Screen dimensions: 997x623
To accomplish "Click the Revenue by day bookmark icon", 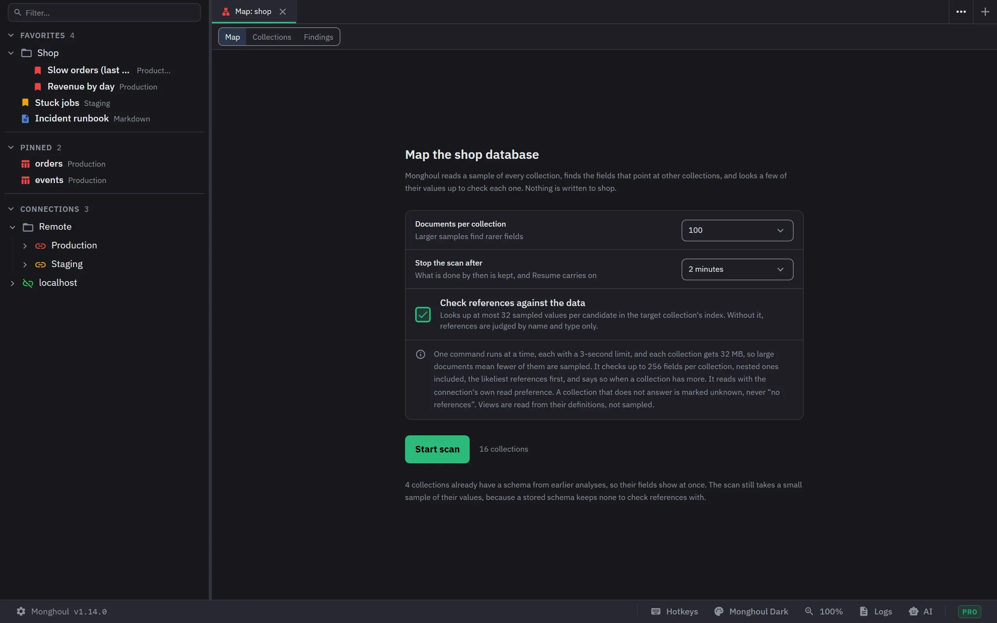I will [38, 86].
